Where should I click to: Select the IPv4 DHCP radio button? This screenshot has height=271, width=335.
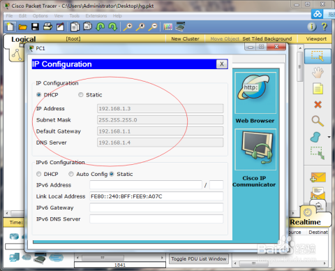click(39, 95)
